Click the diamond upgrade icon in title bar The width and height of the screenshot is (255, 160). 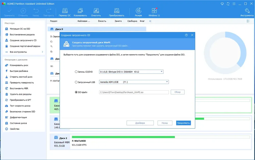(x=222, y=4)
